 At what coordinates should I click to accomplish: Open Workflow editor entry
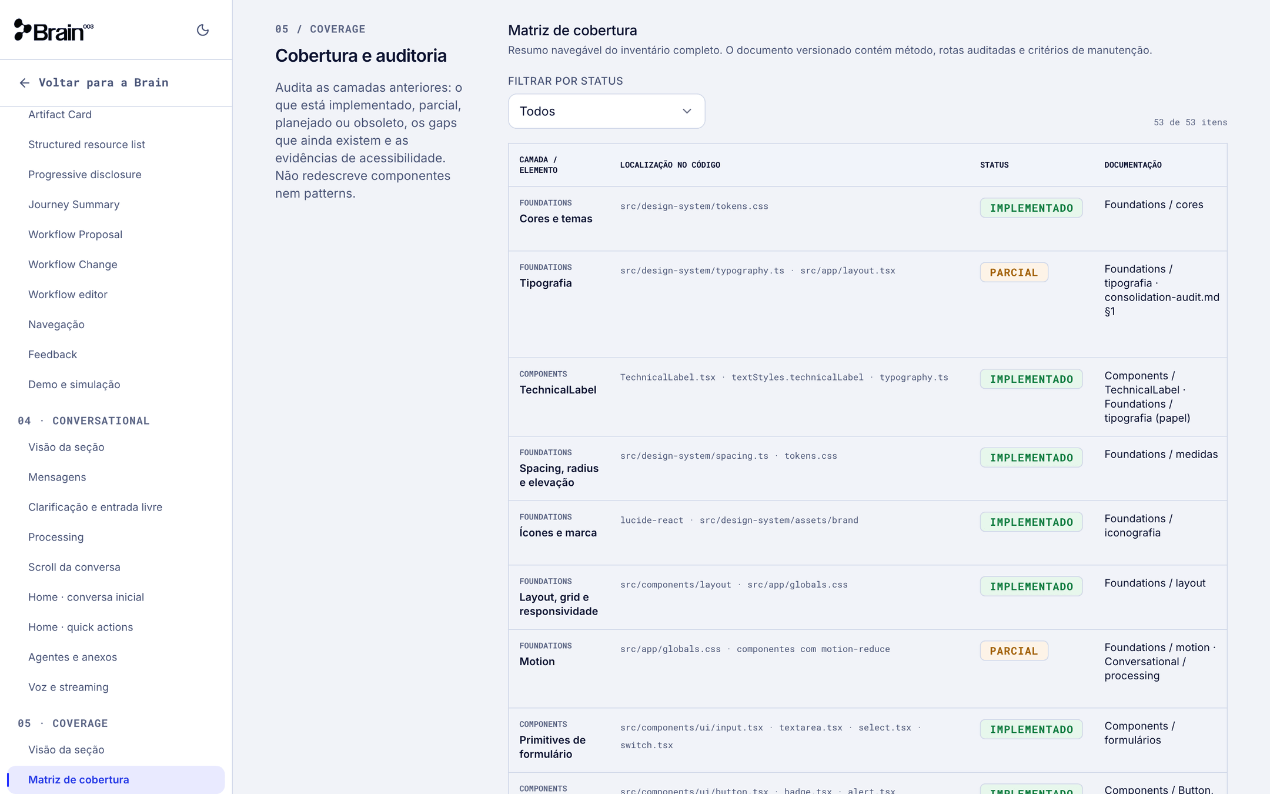pyautogui.click(x=68, y=295)
